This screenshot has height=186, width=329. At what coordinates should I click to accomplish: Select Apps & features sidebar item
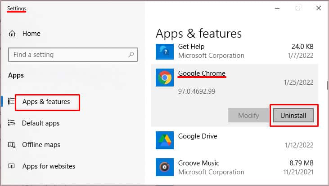46,102
